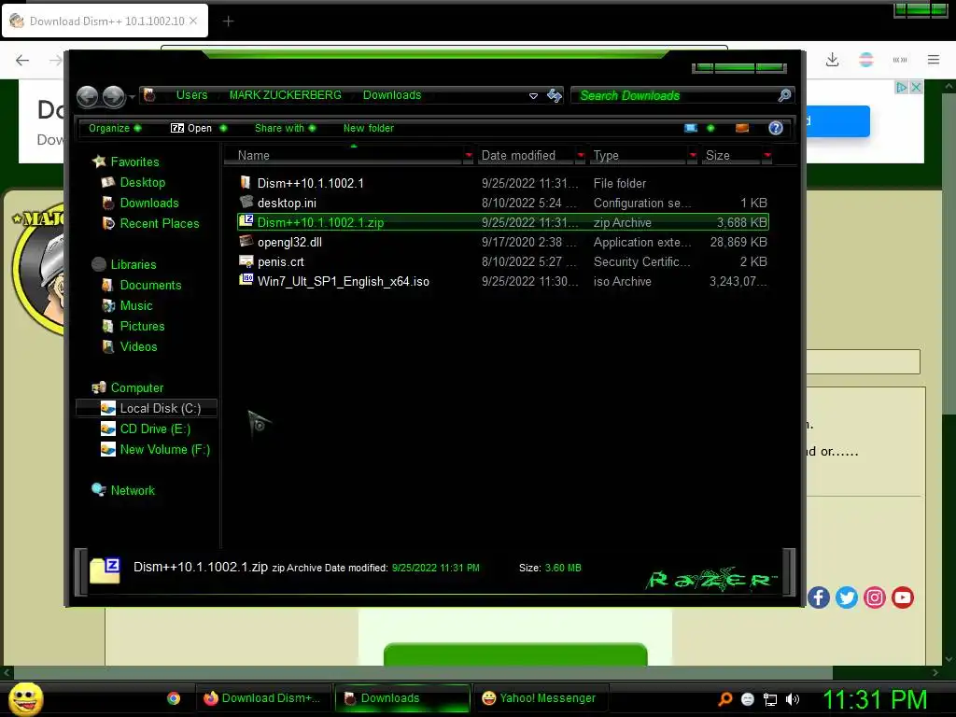The image size is (956, 717).
Task: Click MARK ZUCKERBERG in the breadcrumb
Action: pos(286,95)
